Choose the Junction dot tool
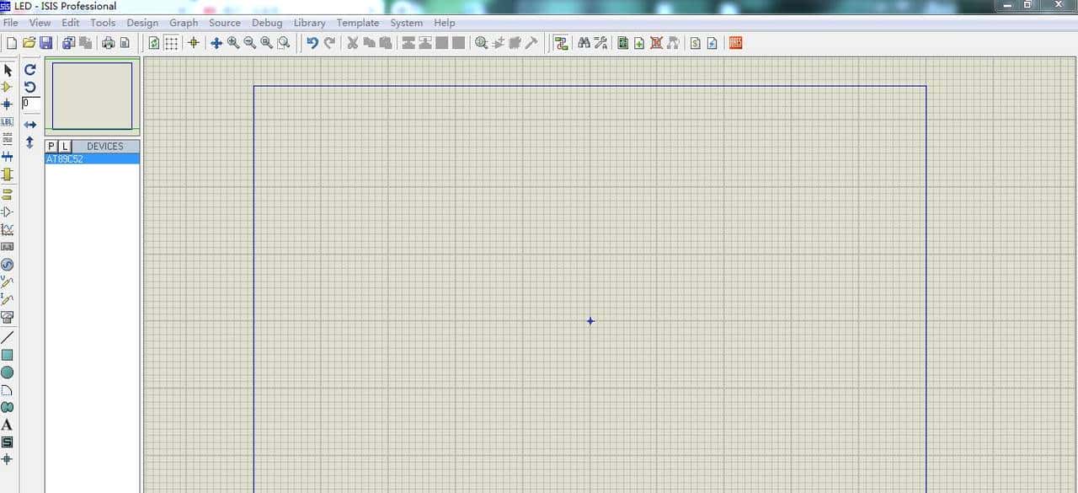The width and height of the screenshot is (1078, 493). 8,104
